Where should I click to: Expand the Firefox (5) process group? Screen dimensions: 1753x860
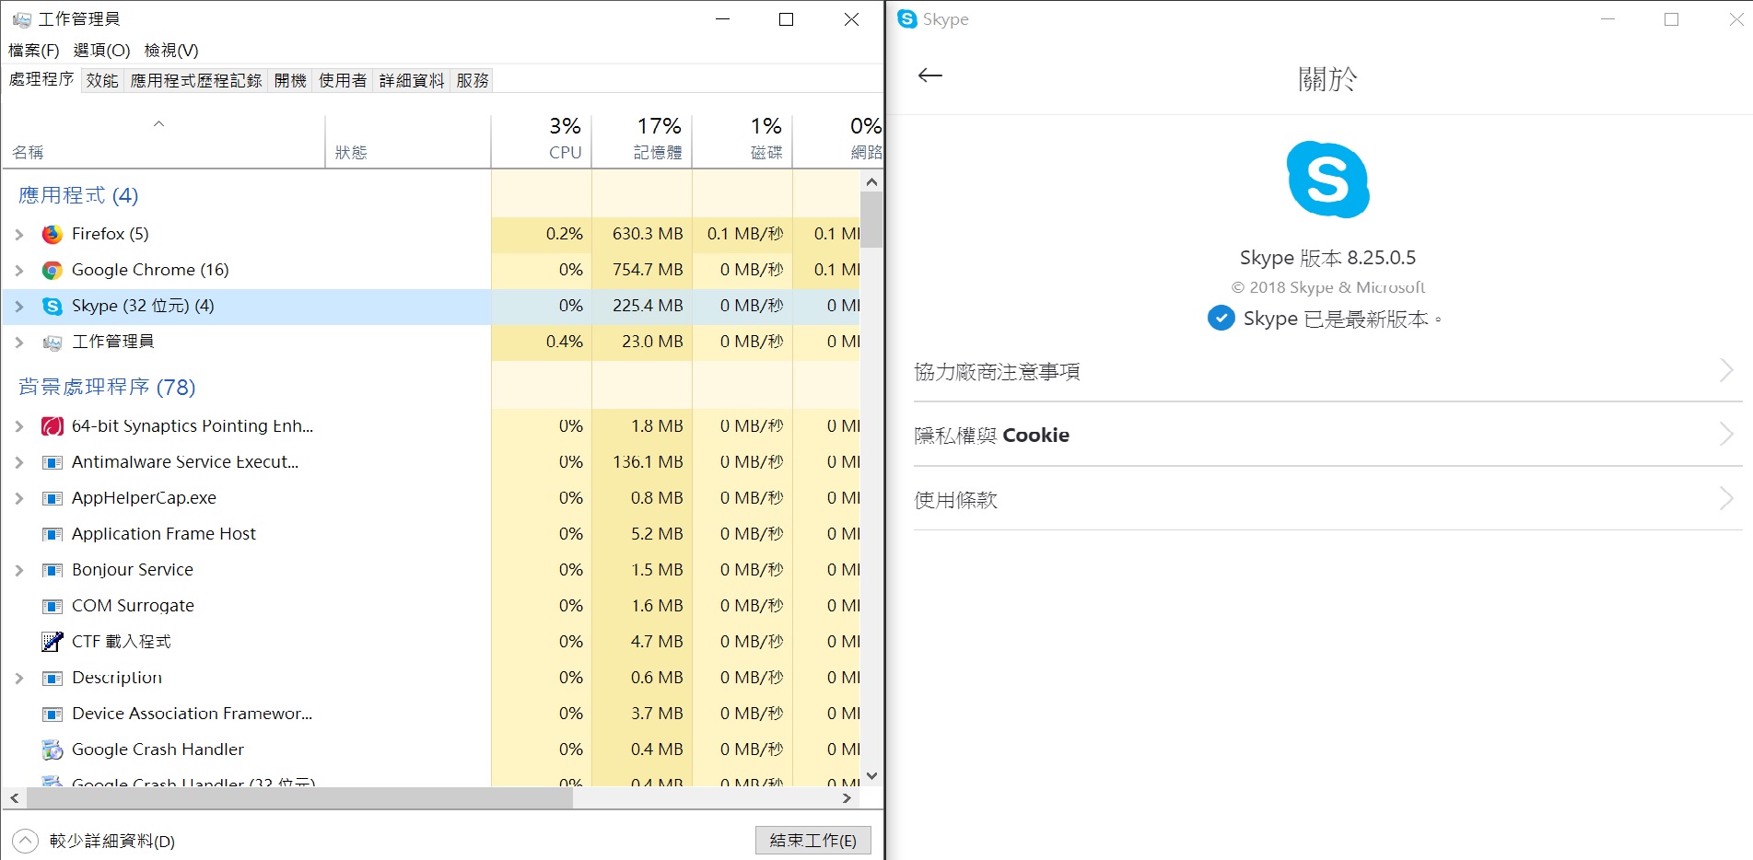tap(19, 234)
